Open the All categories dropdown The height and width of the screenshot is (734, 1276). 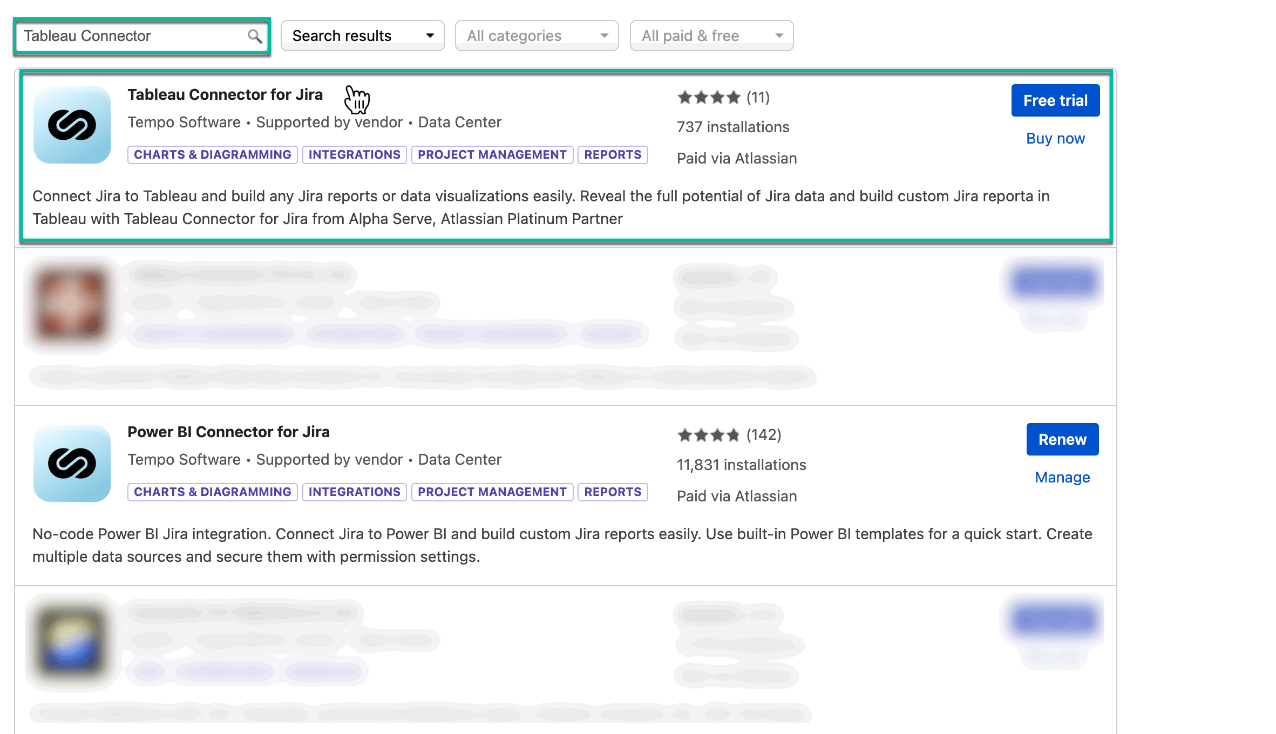[x=537, y=36]
